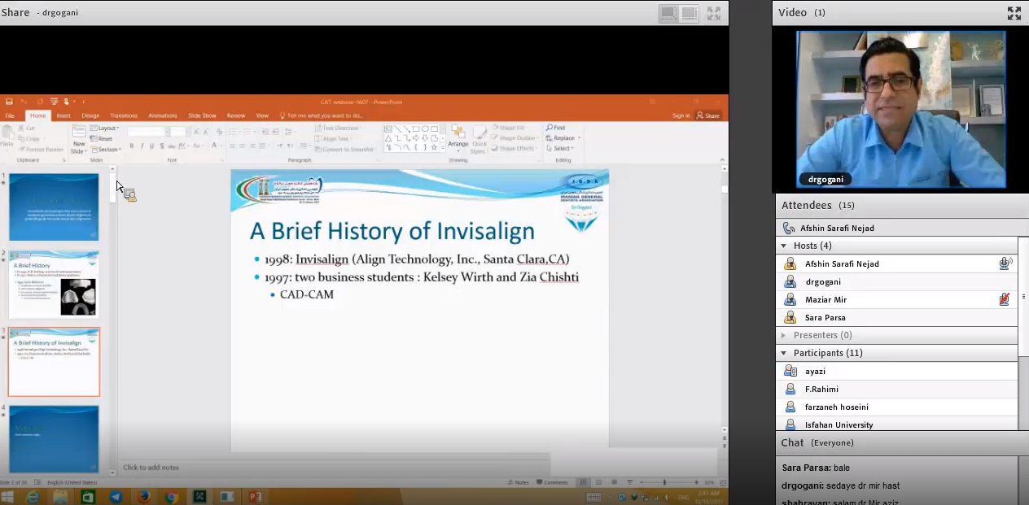1029x505 pixels.
Task: Click the full screen icon in the Video pod
Action: [x=1014, y=13]
